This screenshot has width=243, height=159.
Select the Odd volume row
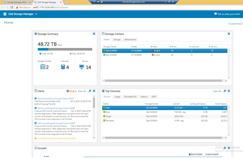point(165,108)
